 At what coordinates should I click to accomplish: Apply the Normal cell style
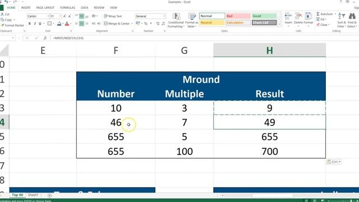tap(212, 16)
